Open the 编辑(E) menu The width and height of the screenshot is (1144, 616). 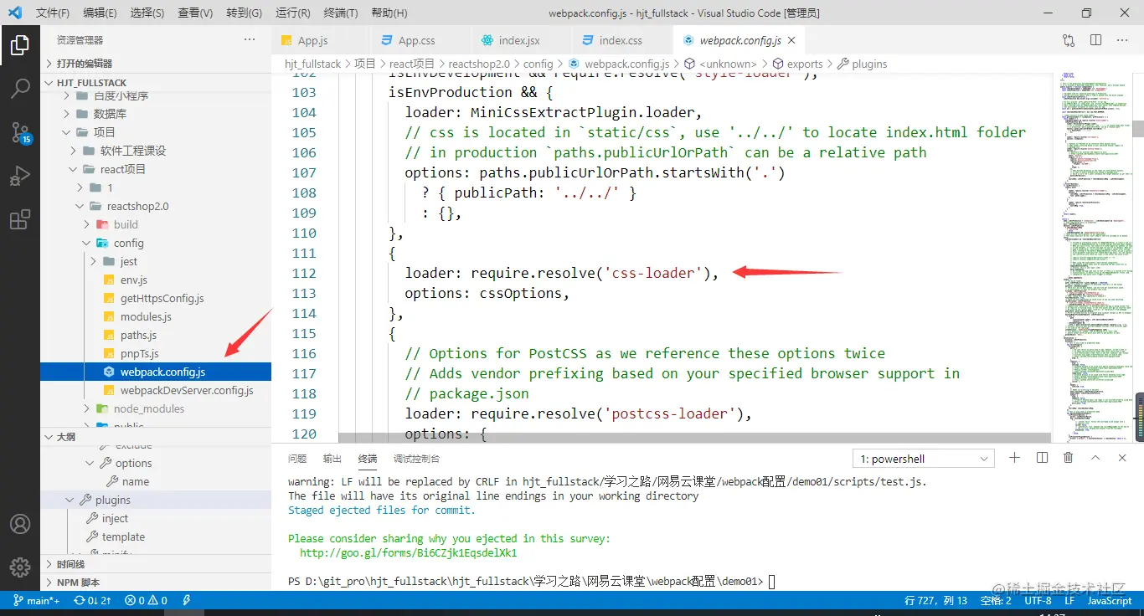pyautogui.click(x=100, y=13)
